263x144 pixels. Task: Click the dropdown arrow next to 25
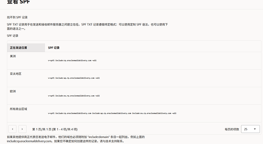[255, 129]
